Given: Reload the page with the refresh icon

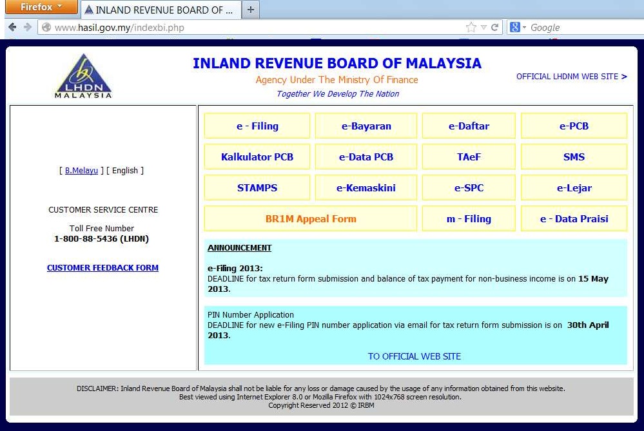Looking at the screenshot, I should (495, 28).
